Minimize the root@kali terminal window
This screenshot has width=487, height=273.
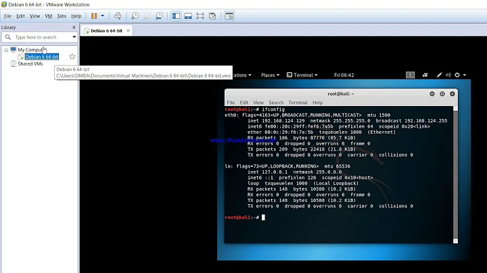click(432, 94)
